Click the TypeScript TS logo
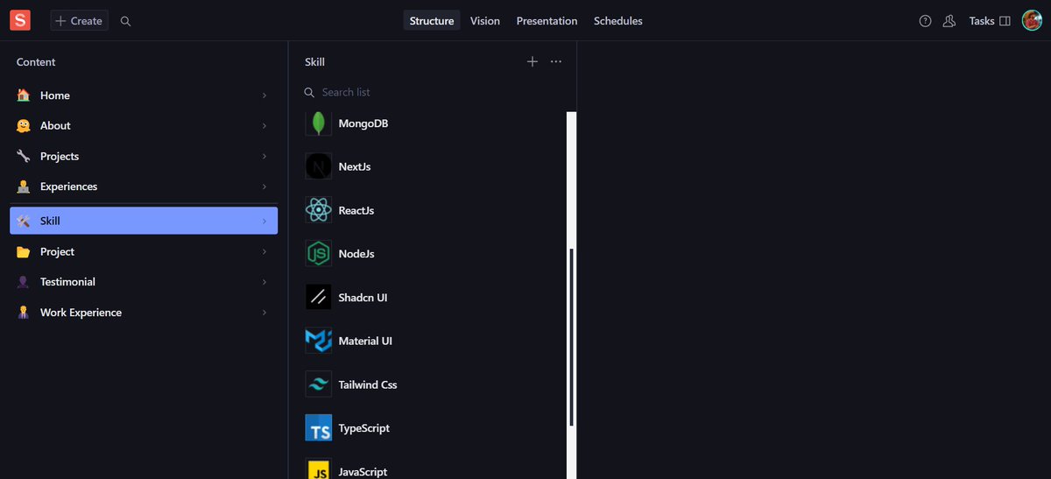Viewport: 1051px width, 479px height. pos(319,428)
